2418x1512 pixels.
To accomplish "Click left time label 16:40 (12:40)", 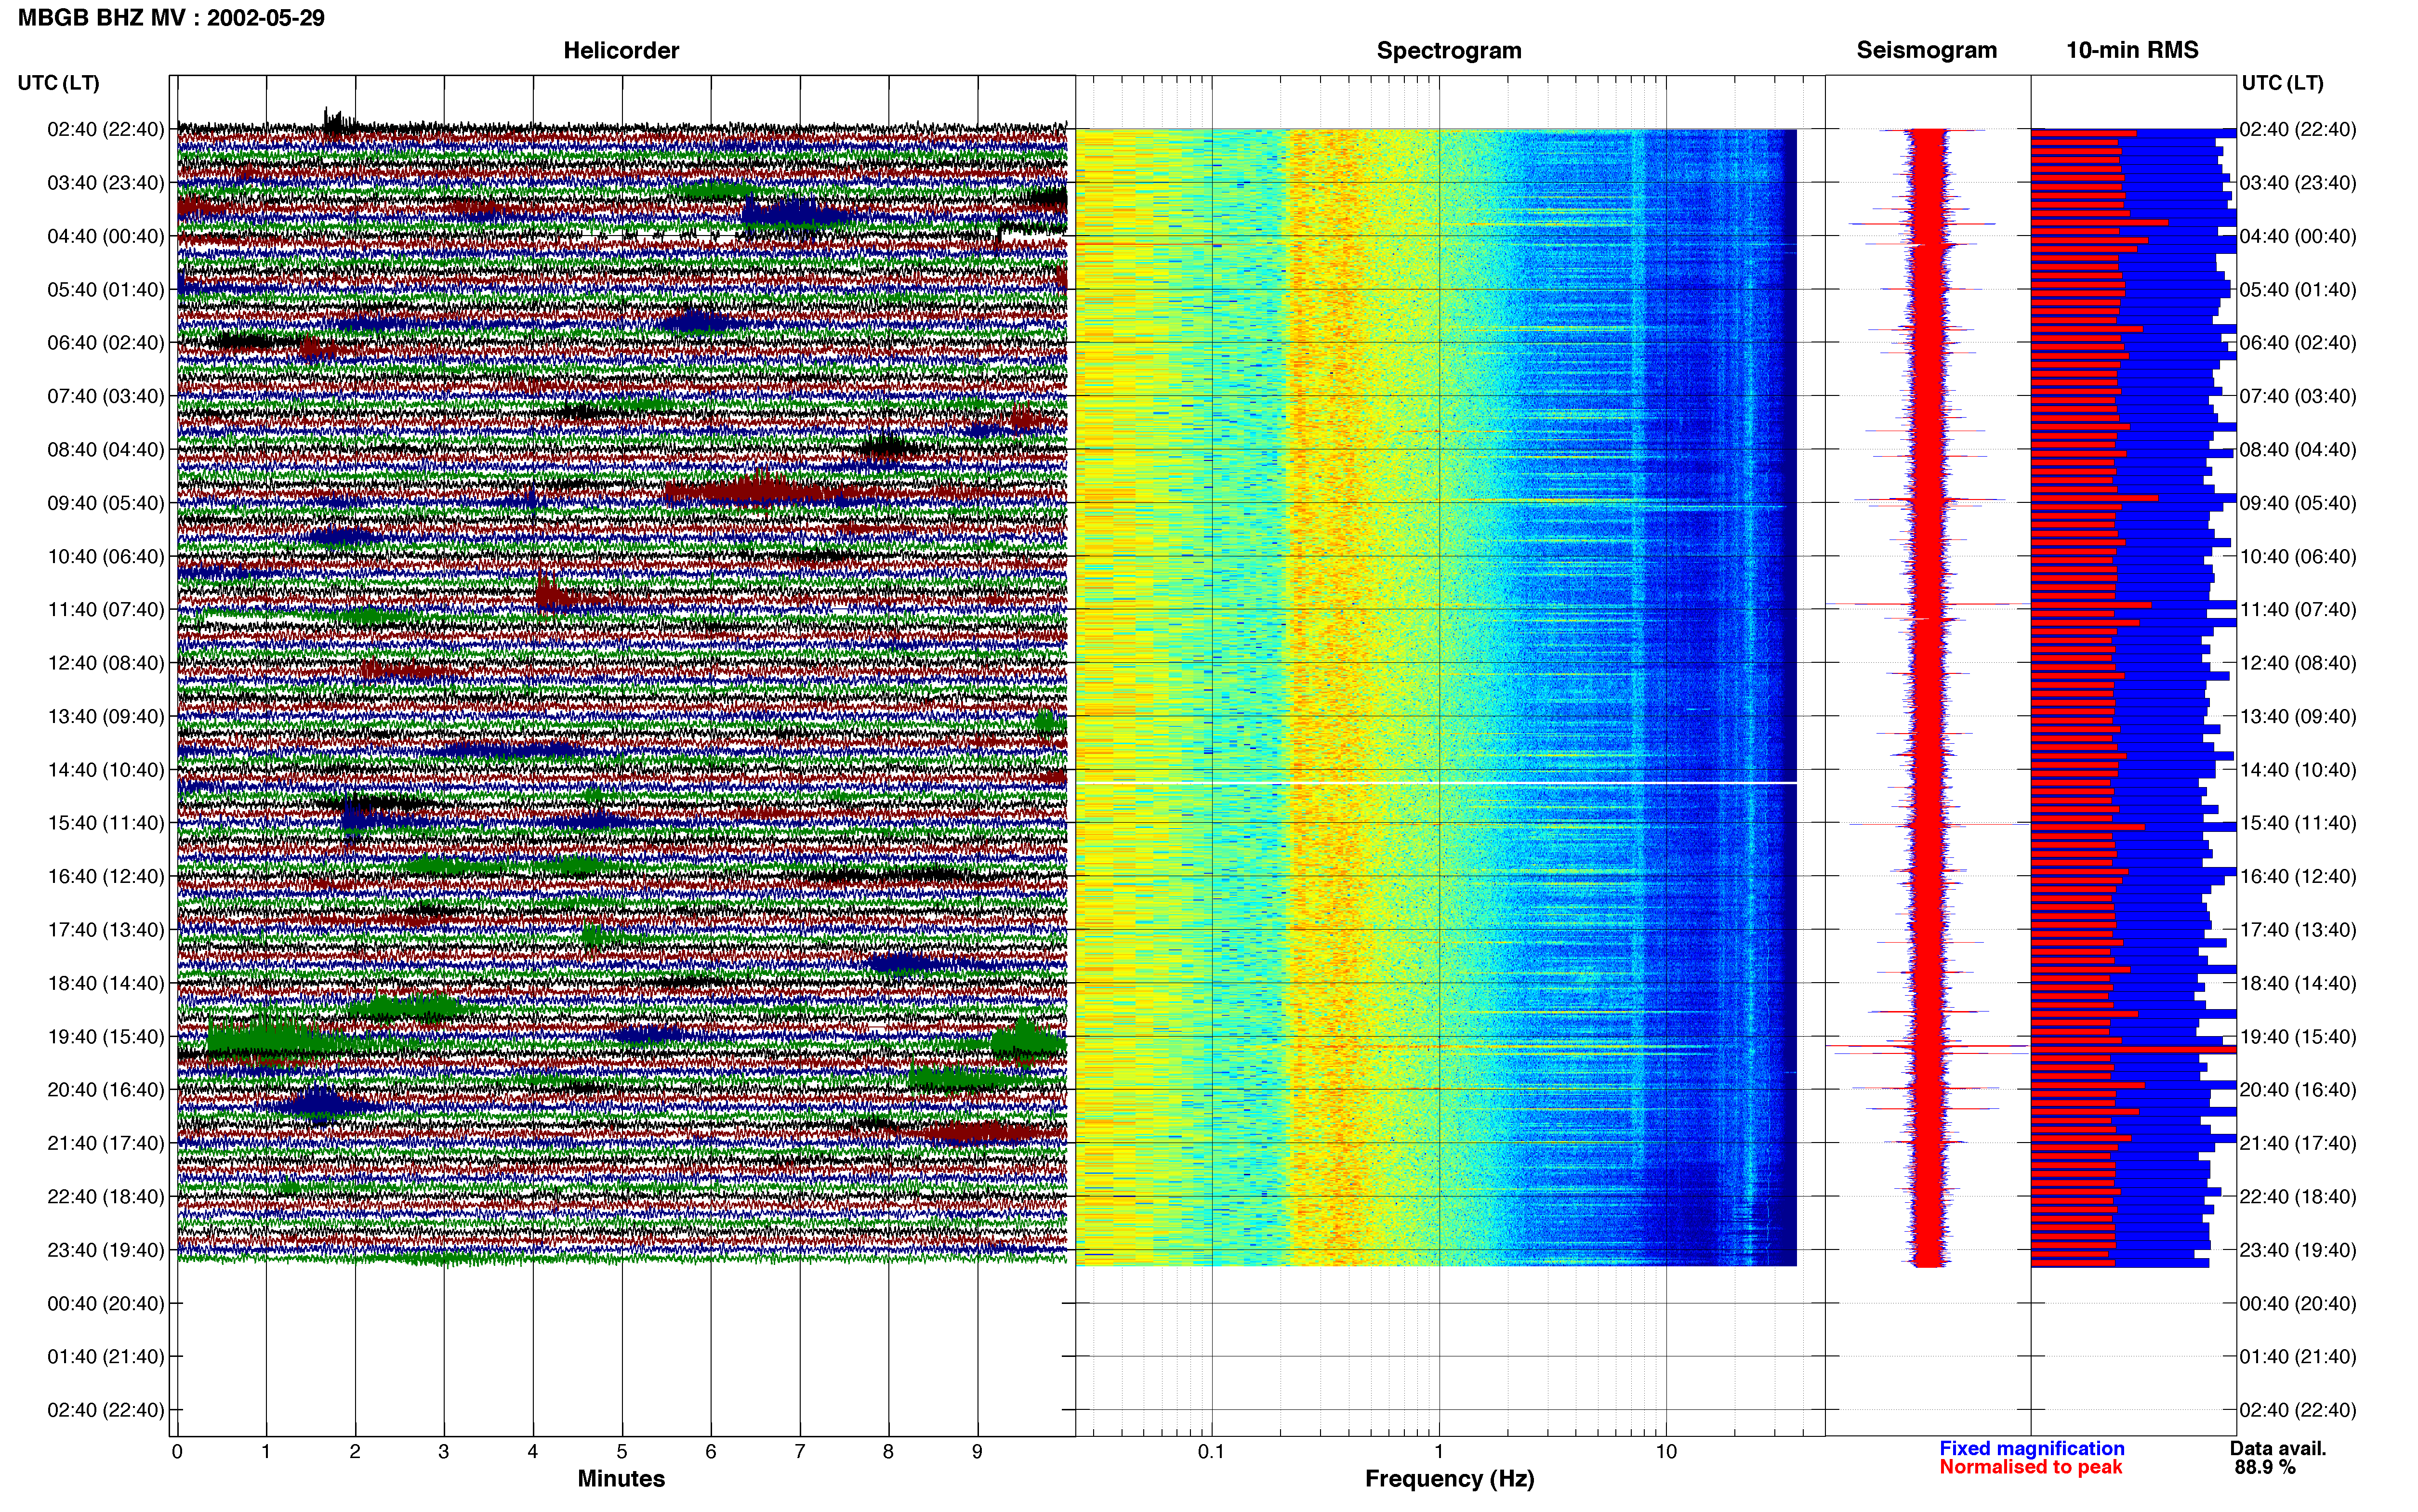I will coord(106,876).
